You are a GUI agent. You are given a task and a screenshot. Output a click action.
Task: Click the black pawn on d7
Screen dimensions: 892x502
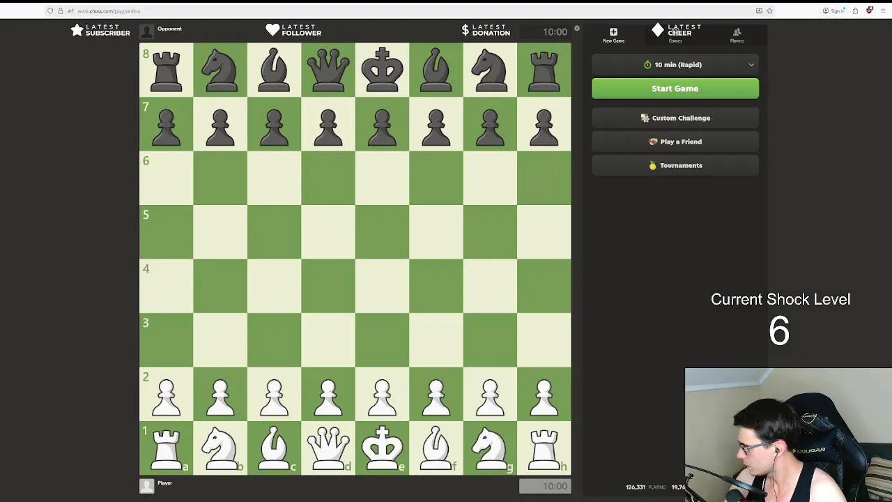tap(328, 124)
